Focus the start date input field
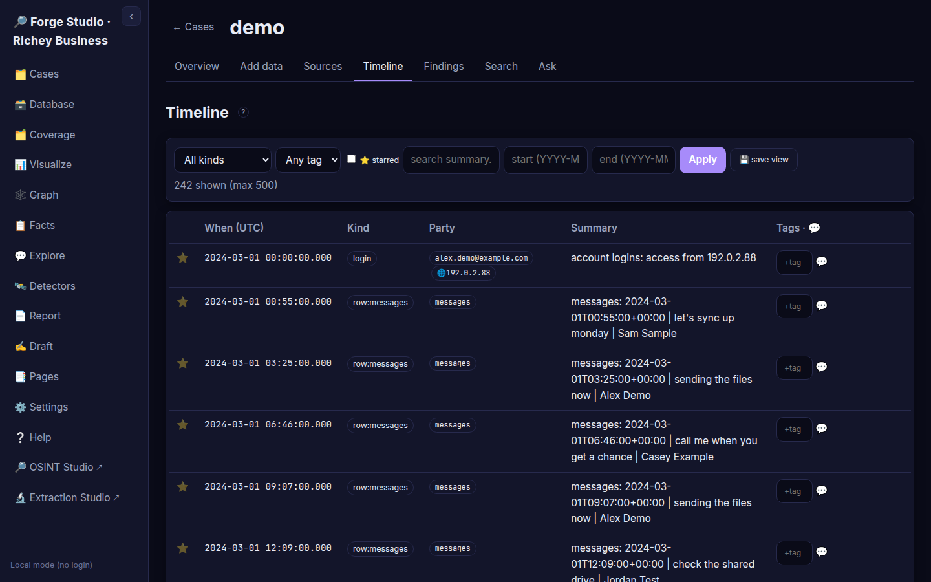This screenshot has height=582, width=931. [546, 160]
